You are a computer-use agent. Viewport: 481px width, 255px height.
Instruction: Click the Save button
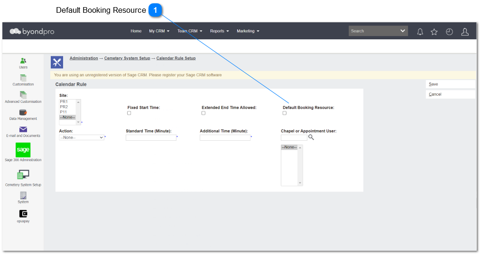coord(450,84)
